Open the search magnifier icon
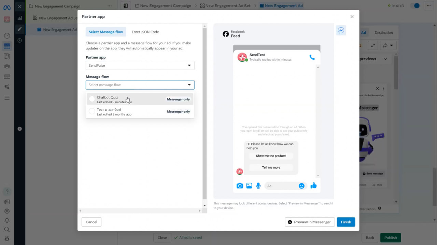This screenshot has width=437, height=245. click(x=7, y=230)
